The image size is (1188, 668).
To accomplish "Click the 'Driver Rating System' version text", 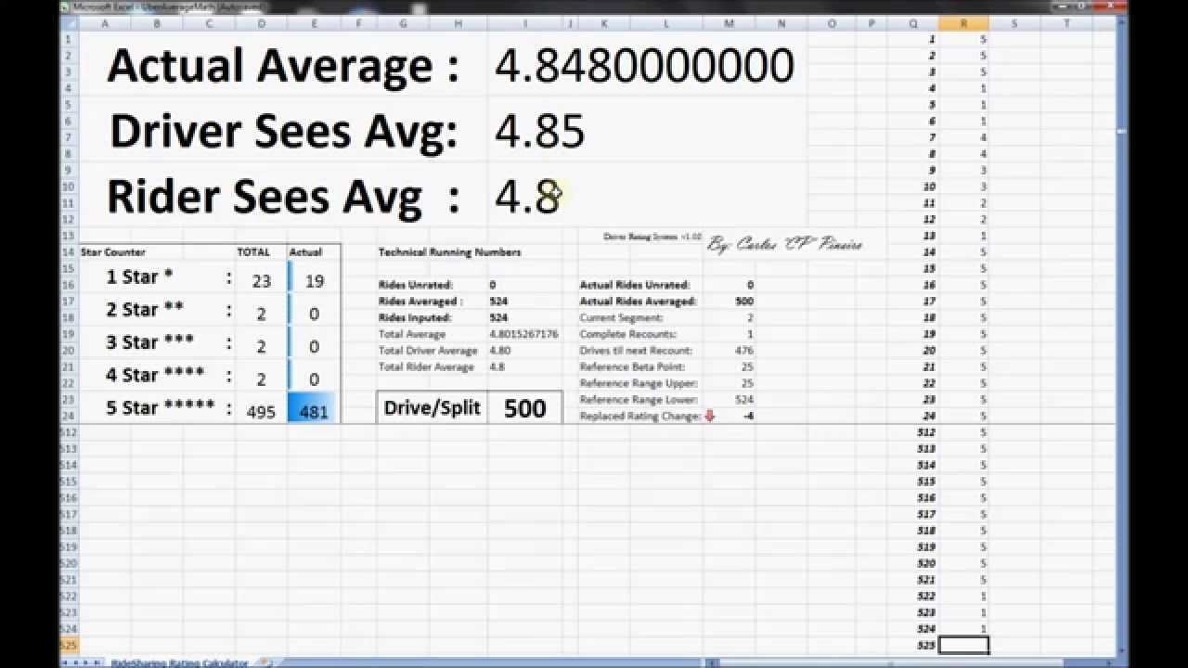I will [652, 238].
